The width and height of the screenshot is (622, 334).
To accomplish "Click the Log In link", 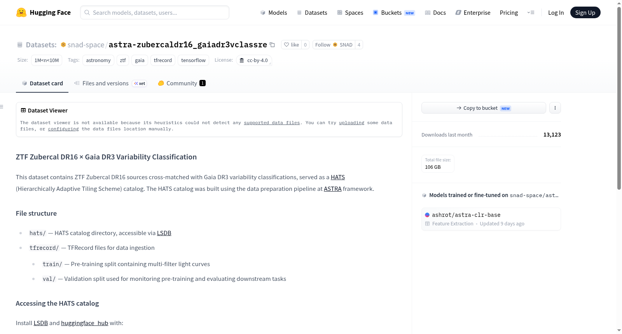I will pyautogui.click(x=556, y=12).
